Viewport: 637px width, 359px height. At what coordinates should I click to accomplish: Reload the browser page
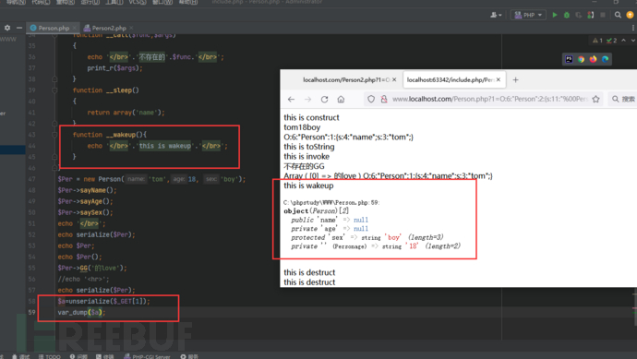coord(324,99)
